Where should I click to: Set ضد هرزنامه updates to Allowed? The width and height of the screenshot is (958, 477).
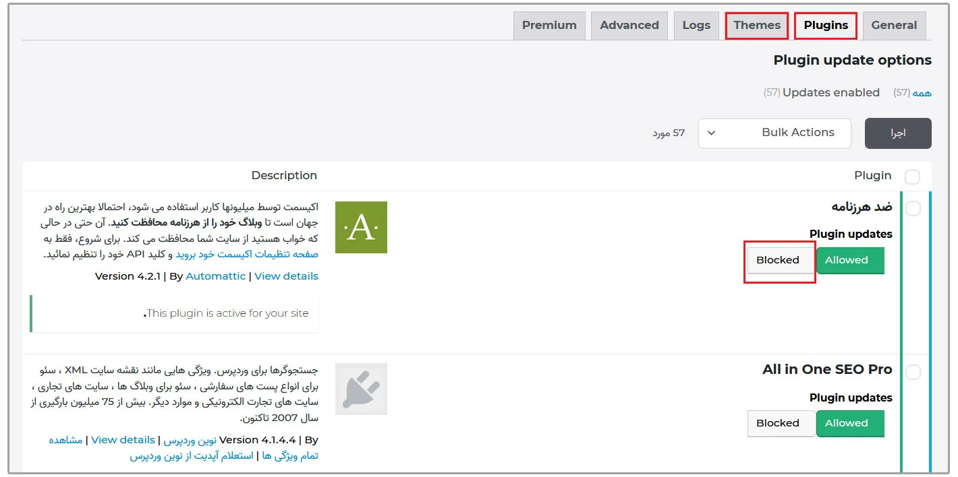tap(850, 260)
